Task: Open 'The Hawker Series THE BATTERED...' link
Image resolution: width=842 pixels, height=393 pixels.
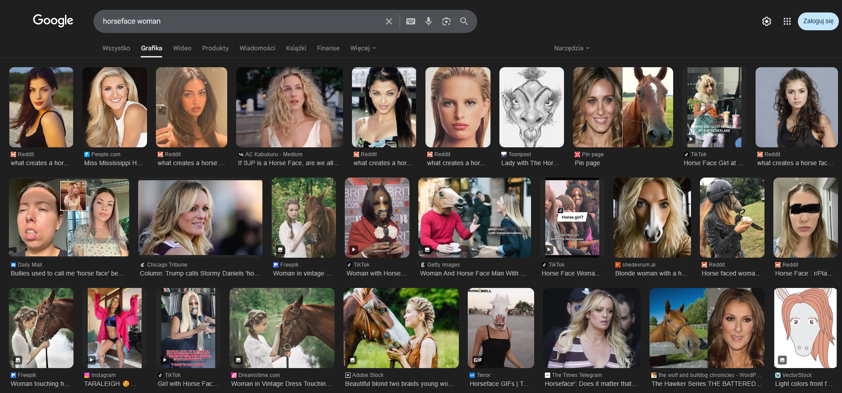Action: pyautogui.click(x=707, y=384)
